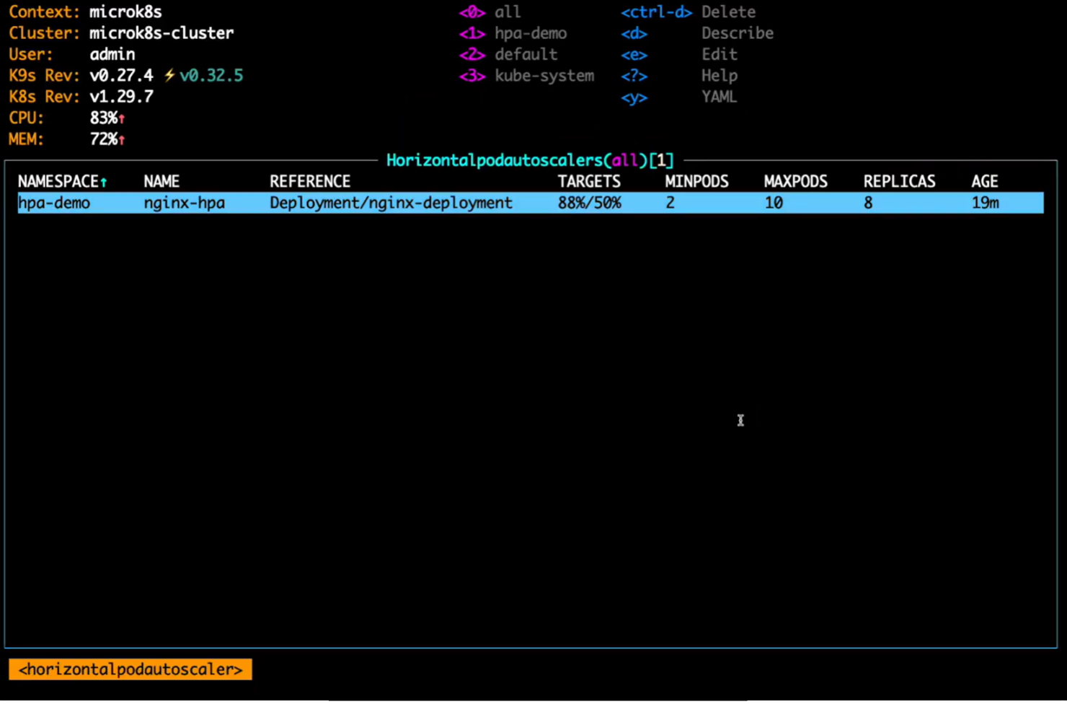
Task: Select the <3> kube-system namespace shortcut
Action: [527, 76]
